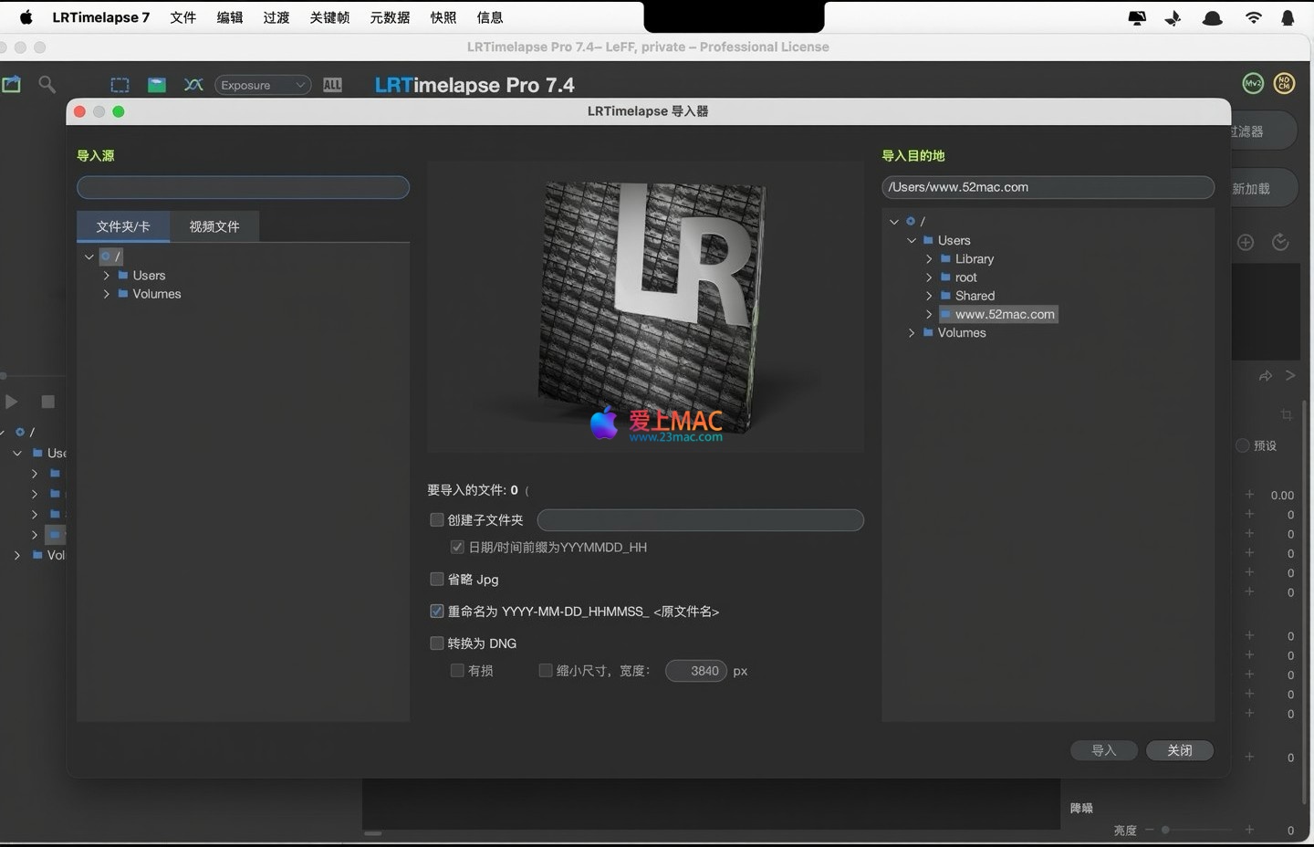Click the crossing curves icon
The image size is (1314, 847).
(x=193, y=85)
